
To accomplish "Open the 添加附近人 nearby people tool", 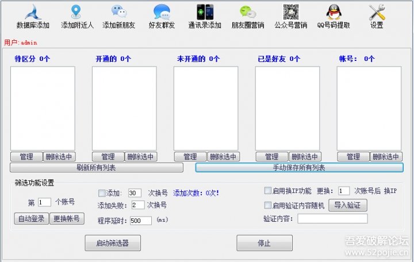I will [77, 17].
